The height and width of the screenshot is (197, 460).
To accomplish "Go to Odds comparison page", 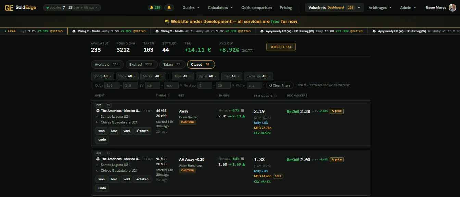I will pos(256,8).
